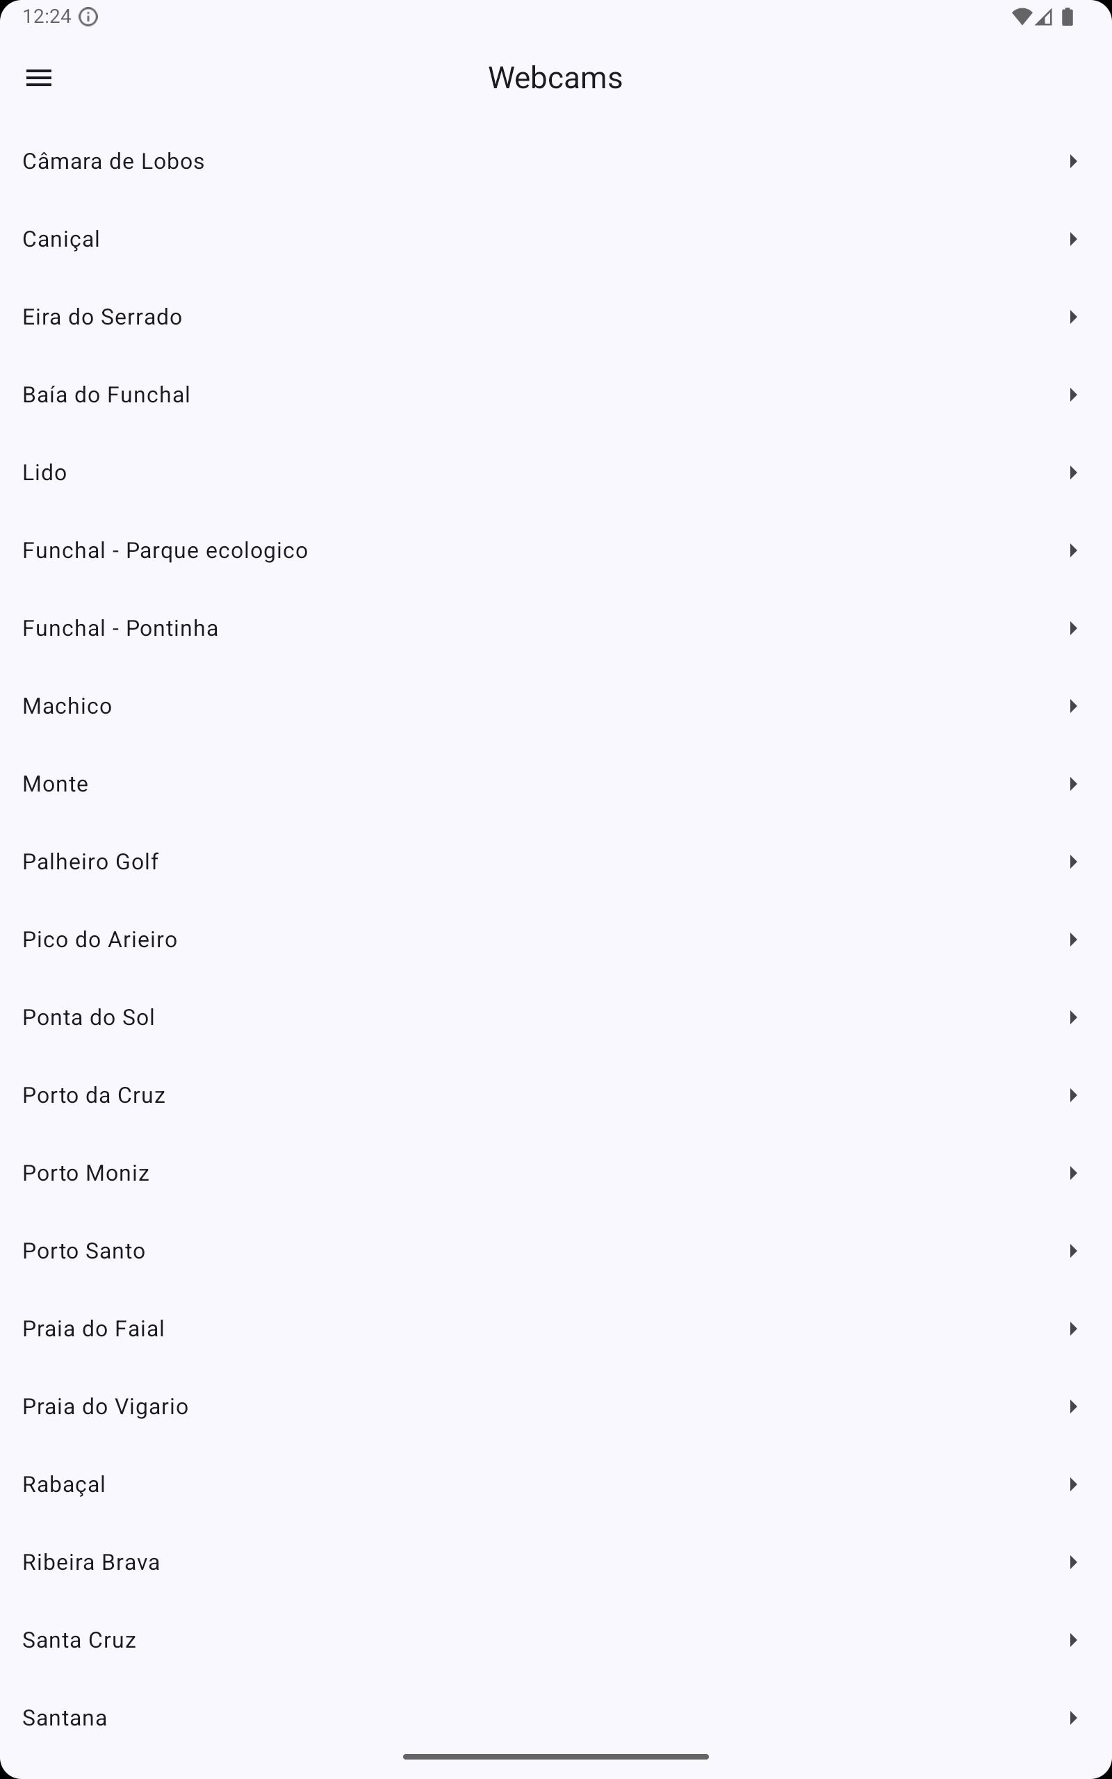Expand the Pico do Arieiro arrow
This screenshot has height=1779, width=1112.
point(1073,940)
